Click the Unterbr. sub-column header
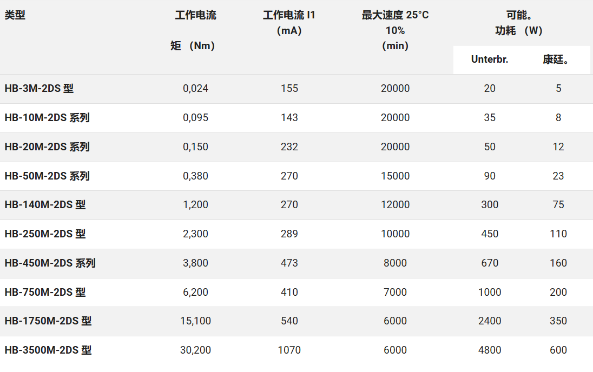The image size is (593, 372). [x=490, y=59]
